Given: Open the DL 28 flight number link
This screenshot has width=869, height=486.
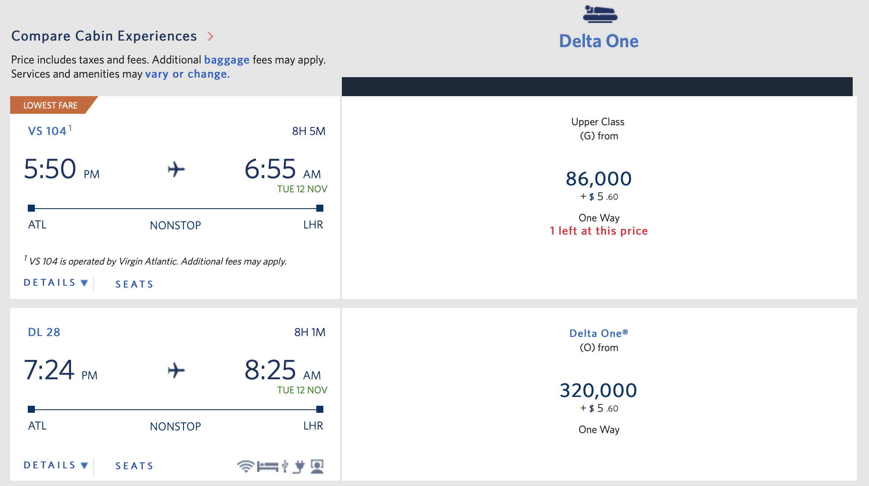Looking at the screenshot, I should click(44, 333).
